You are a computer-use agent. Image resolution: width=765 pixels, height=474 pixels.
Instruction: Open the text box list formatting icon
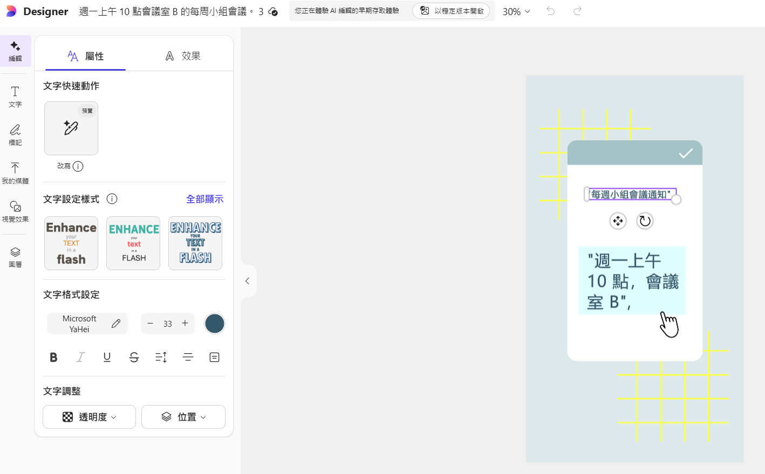pyautogui.click(x=214, y=357)
